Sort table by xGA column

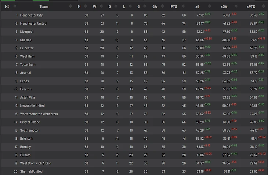point(224,7)
